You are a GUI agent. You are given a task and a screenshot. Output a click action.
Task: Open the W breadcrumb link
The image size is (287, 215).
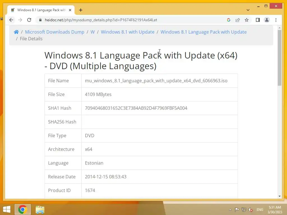[92, 32]
